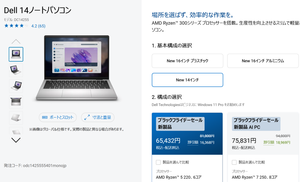Select the third laptop thumbnail facing left

coord(16,86)
